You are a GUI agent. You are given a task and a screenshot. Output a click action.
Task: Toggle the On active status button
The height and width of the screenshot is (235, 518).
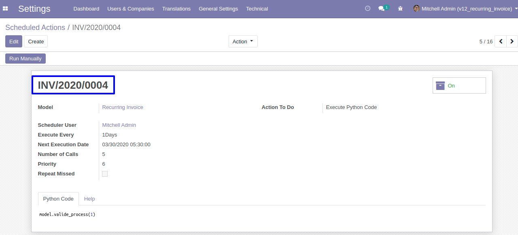[x=459, y=85]
